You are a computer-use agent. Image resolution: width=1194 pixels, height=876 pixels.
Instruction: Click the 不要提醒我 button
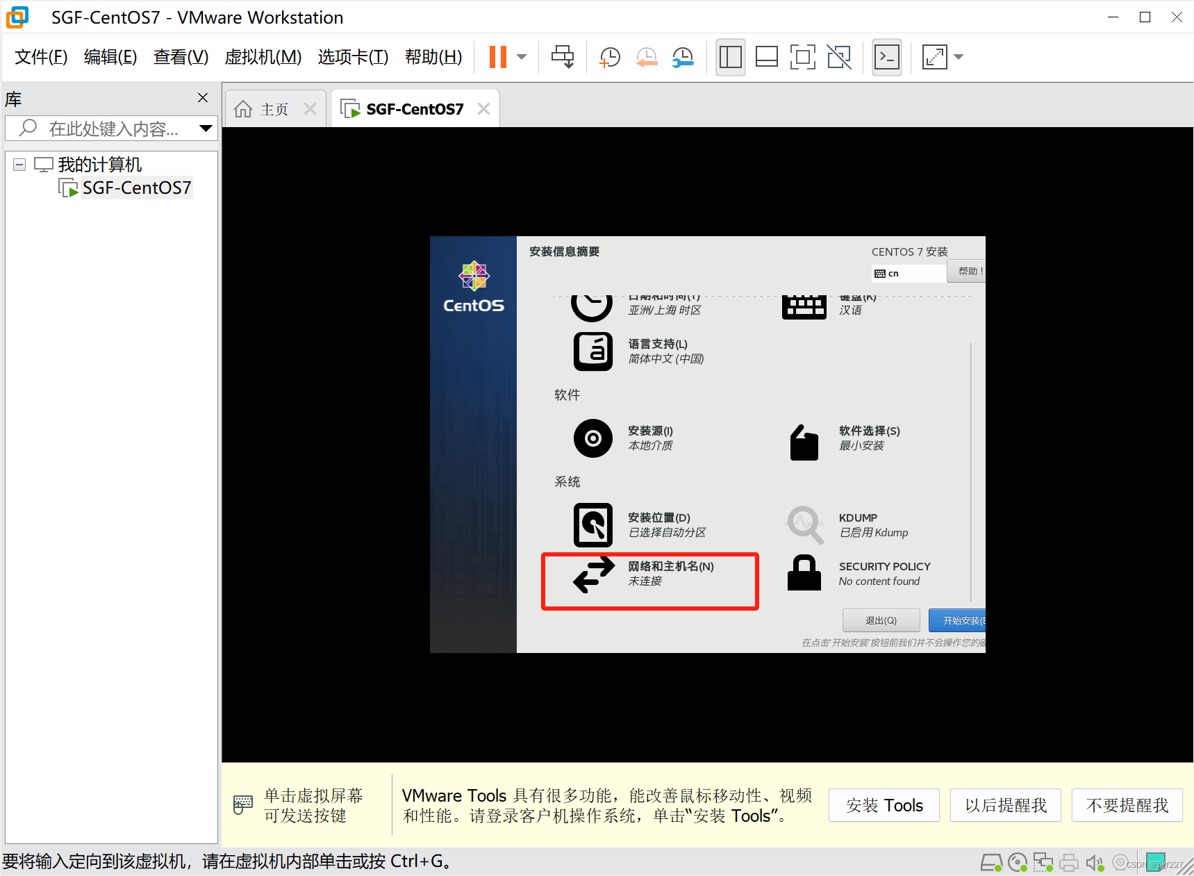(1127, 805)
